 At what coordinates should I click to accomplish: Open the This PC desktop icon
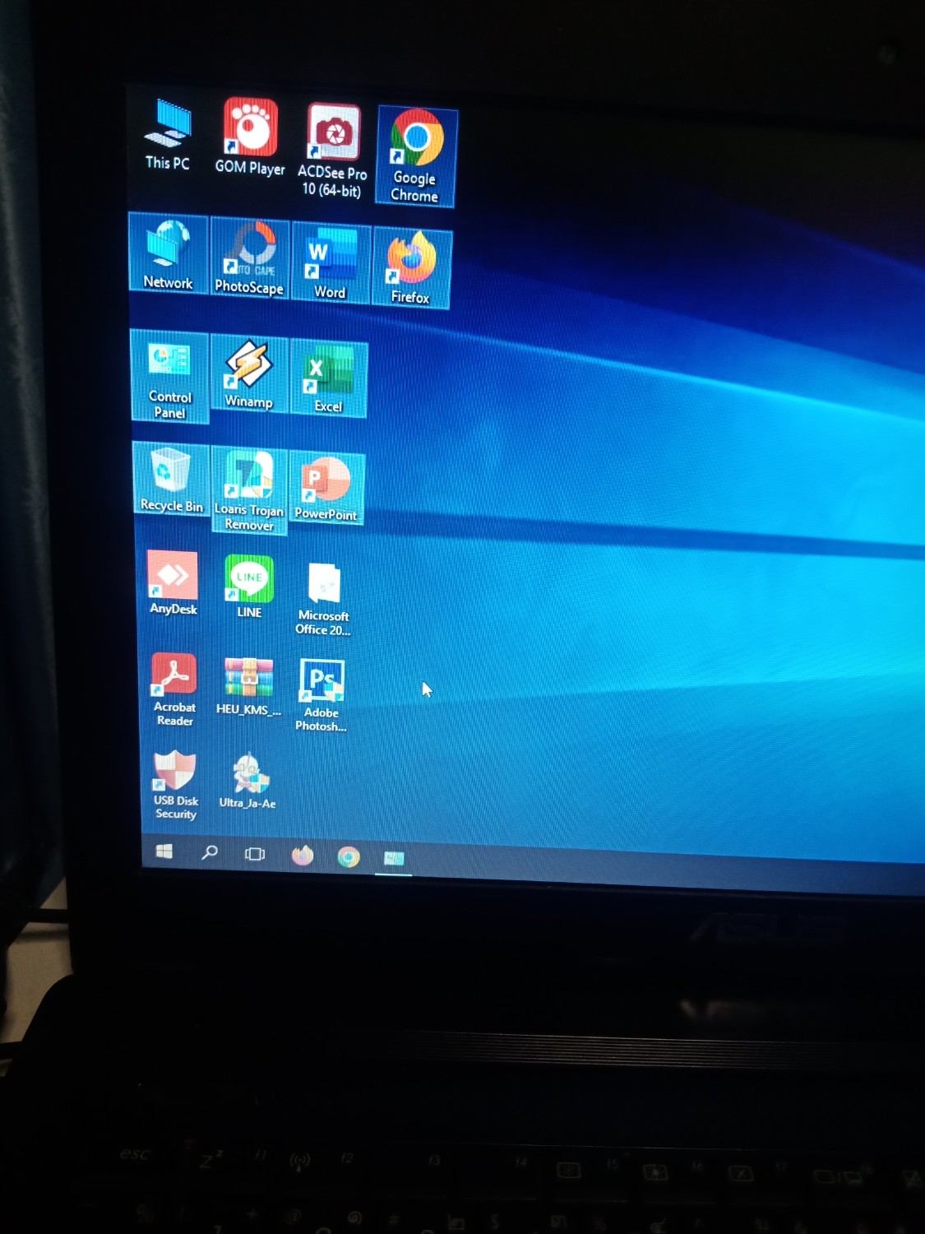pyautogui.click(x=169, y=135)
